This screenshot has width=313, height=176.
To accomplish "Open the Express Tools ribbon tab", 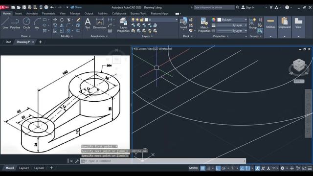I will (138, 13).
